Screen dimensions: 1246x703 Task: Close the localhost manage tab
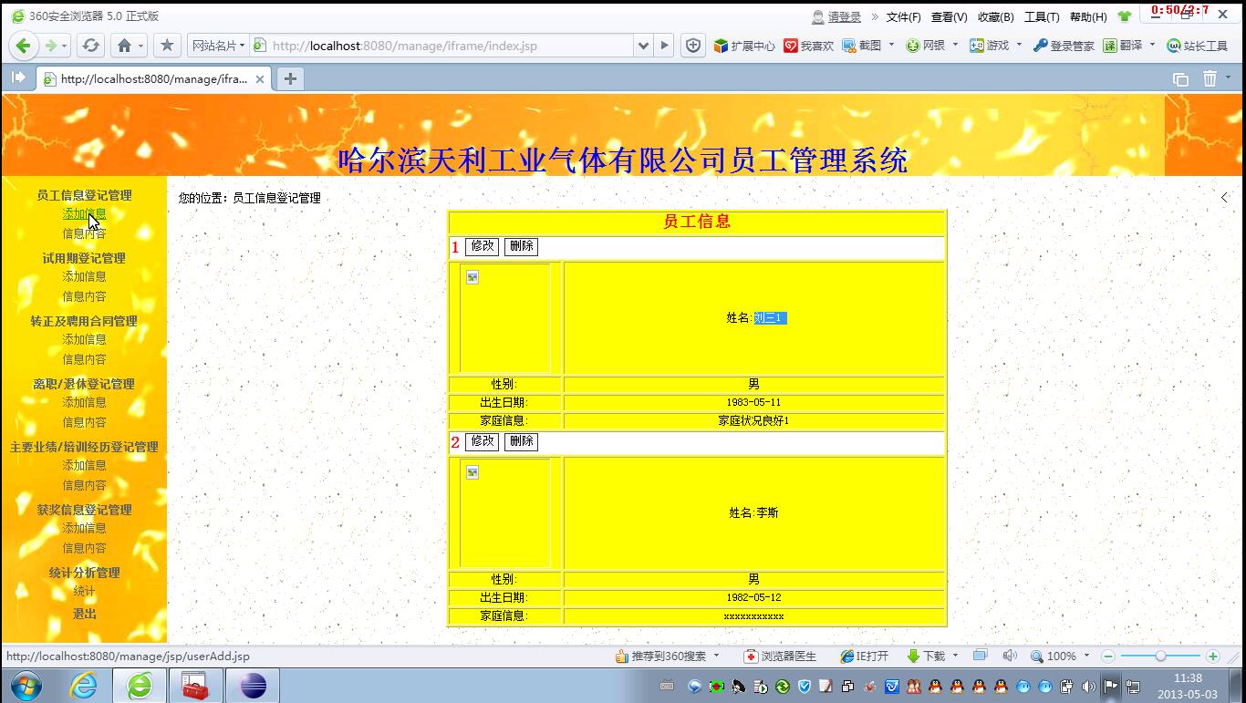coord(260,79)
